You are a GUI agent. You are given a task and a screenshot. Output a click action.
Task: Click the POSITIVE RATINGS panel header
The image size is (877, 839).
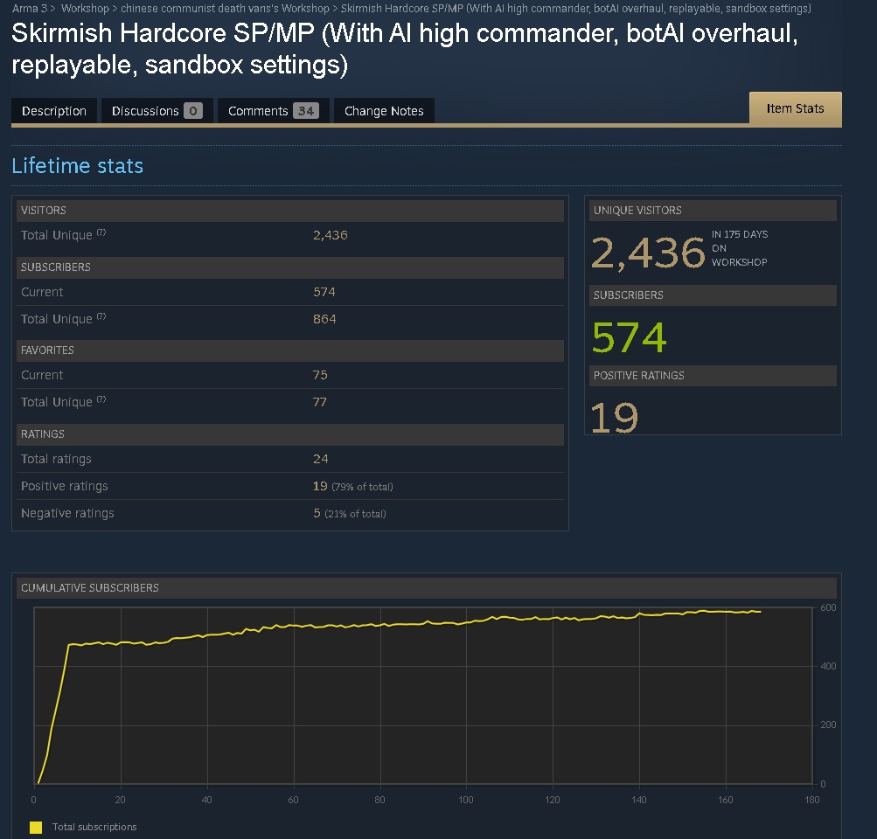click(713, 376)
